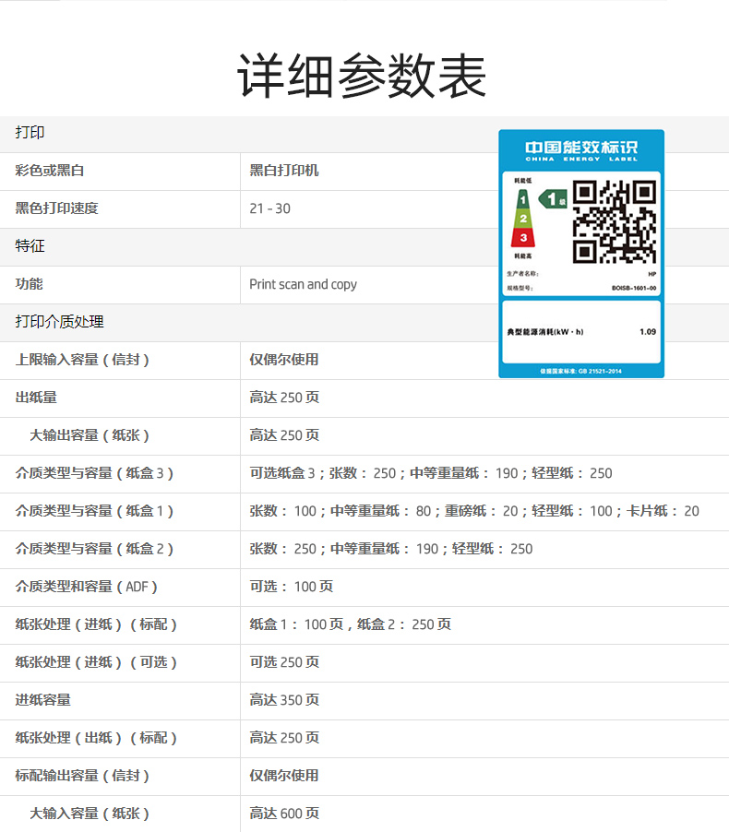Click the 详细参数表 page title
Viewport: 729px width, 832px height.
[x=363, y=76]
